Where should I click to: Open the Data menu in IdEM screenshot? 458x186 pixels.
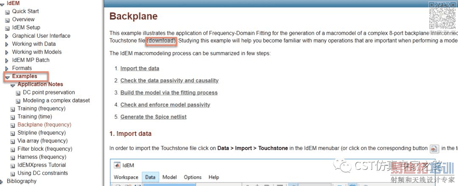click(x=150, y=177)
